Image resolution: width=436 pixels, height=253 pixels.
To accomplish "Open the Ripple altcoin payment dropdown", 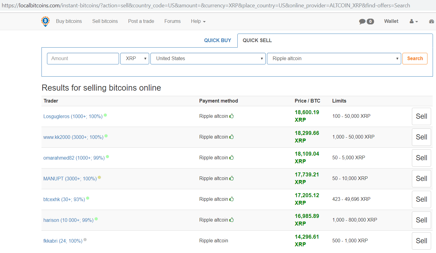I will (334, 59).
